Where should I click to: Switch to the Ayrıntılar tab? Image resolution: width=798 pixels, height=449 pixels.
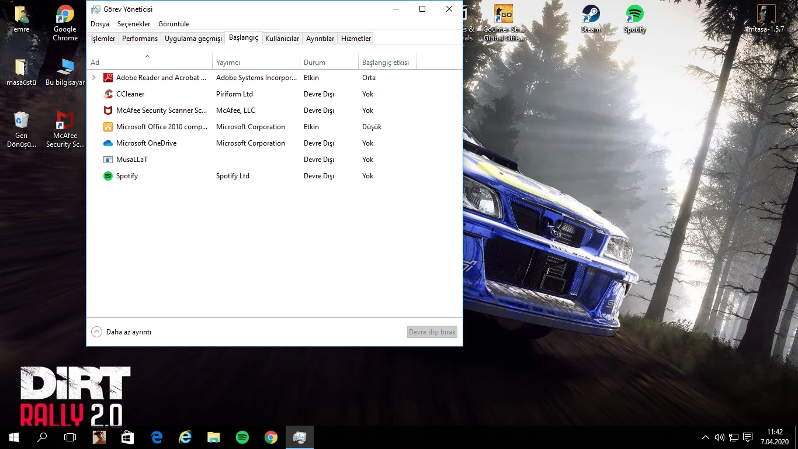coord(320,39)
